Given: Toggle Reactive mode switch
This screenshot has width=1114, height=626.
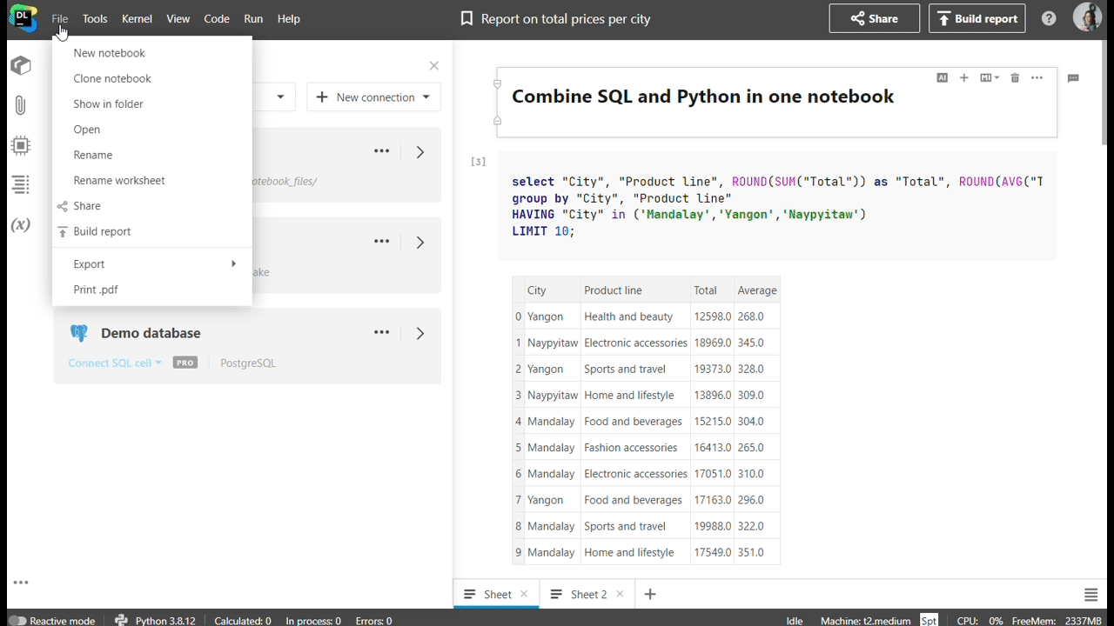Looking at the screenshot, I should pos(17,621).
